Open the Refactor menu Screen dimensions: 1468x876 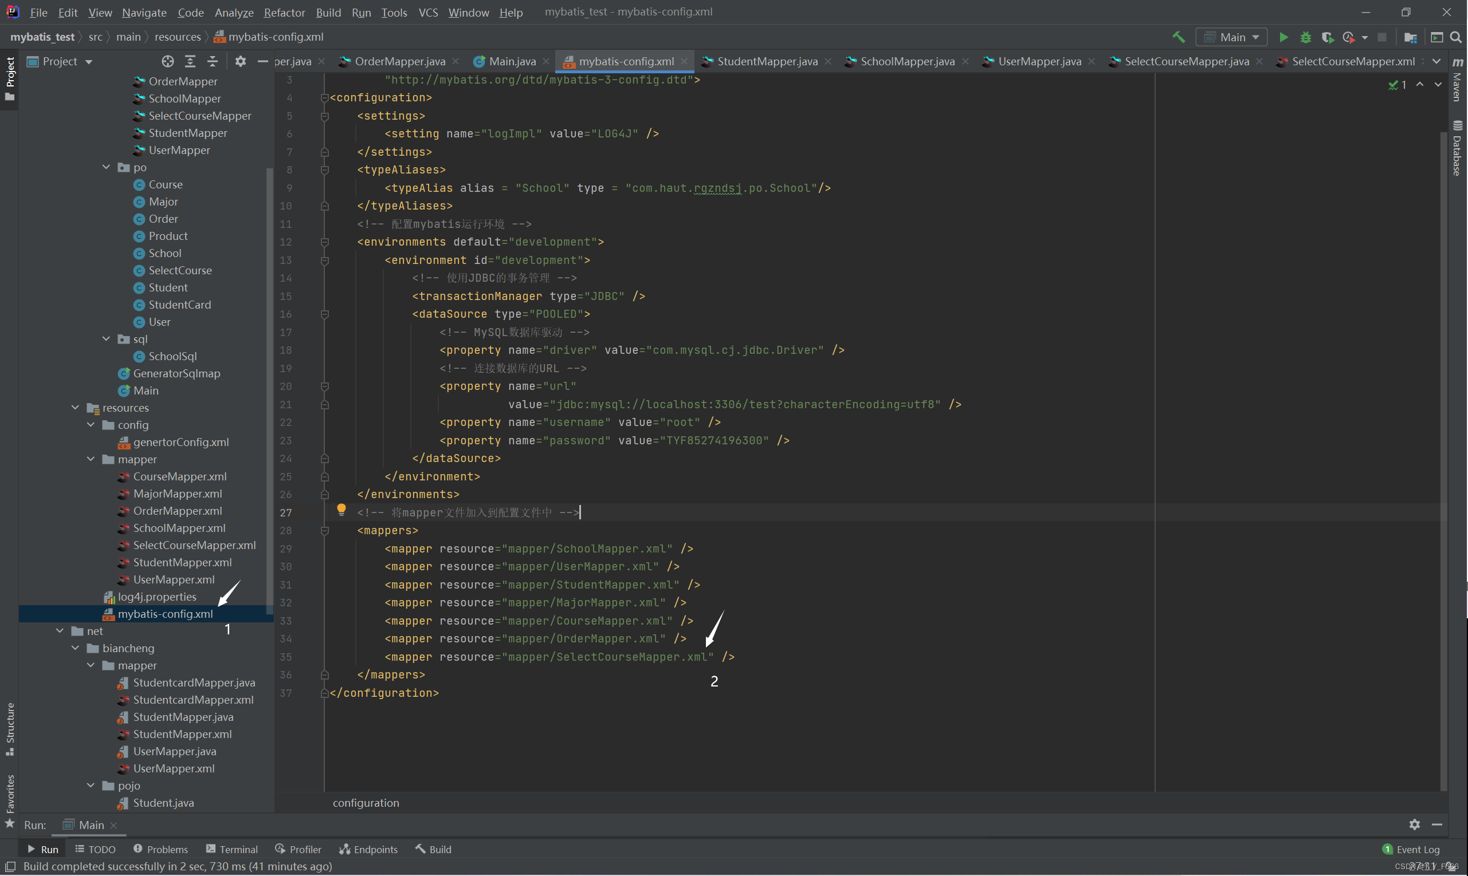pyautogui.click(x=284, y=12)
